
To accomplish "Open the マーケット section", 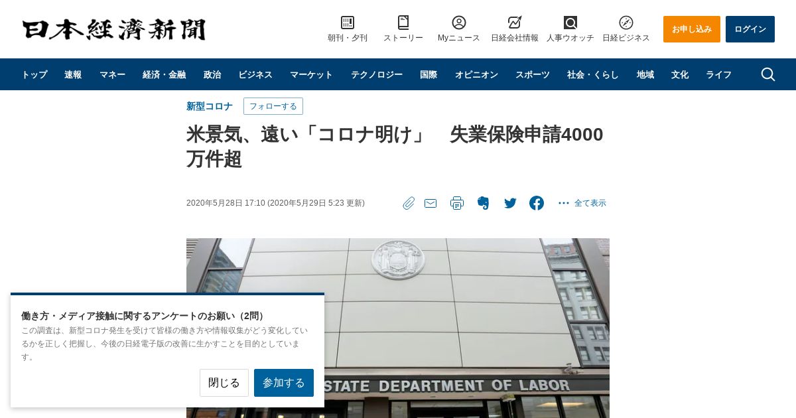I will pyautogui.click(x=311, y=75).
